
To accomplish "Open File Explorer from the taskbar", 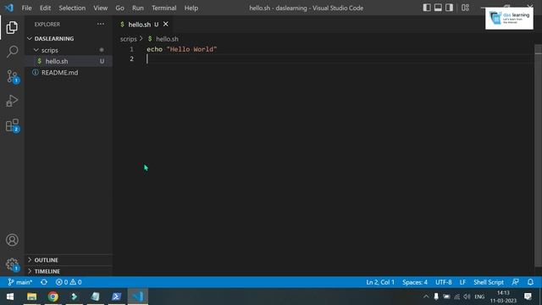I will pos(32,297).
